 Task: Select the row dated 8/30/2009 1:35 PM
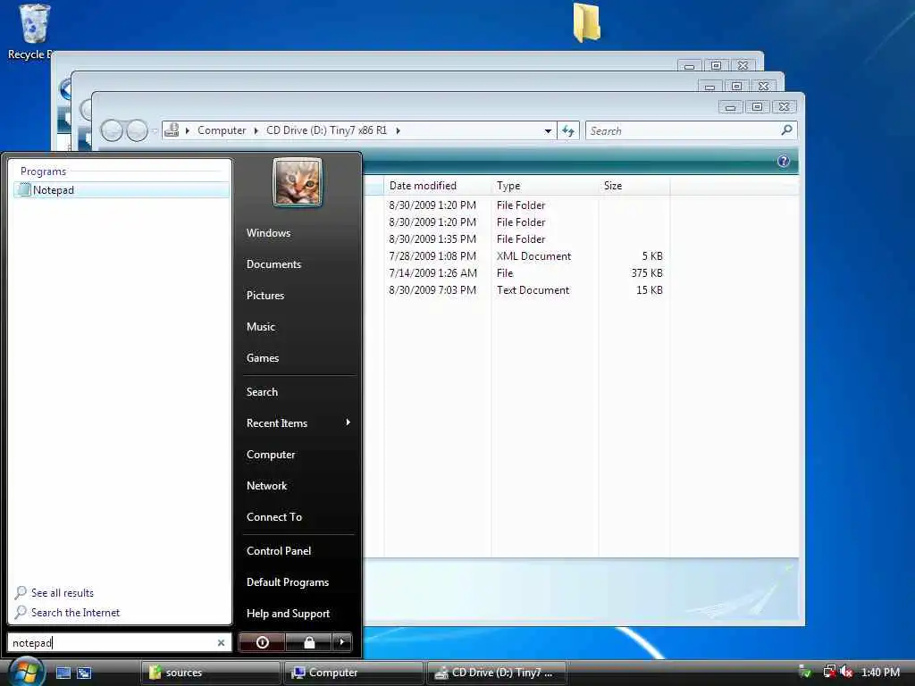tap(432, 239)
